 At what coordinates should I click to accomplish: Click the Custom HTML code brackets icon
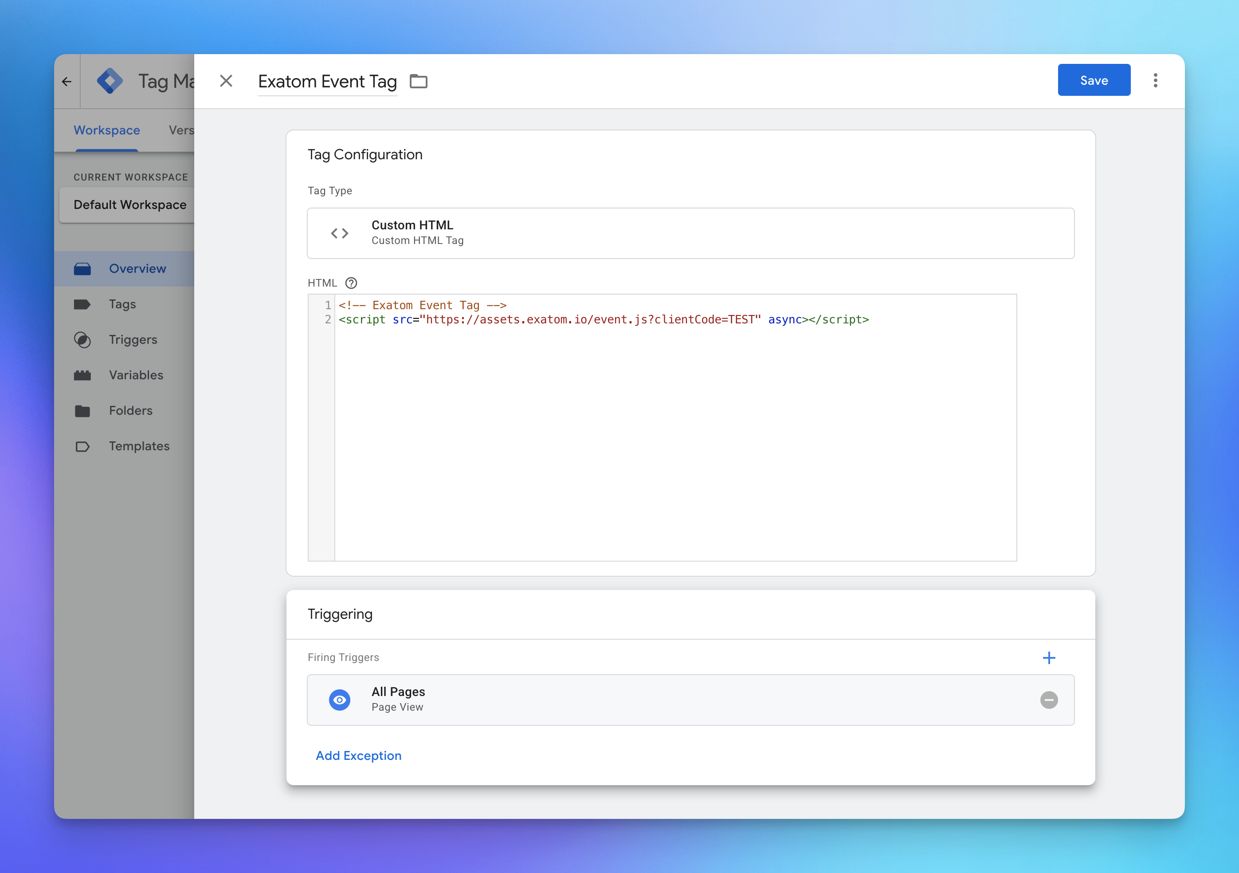click(339, 233)
